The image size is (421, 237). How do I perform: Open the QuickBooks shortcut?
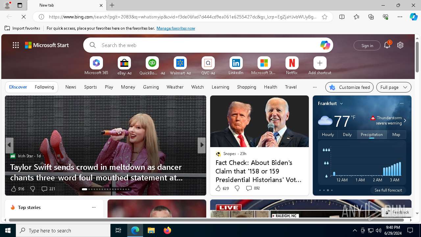point(152,66)
